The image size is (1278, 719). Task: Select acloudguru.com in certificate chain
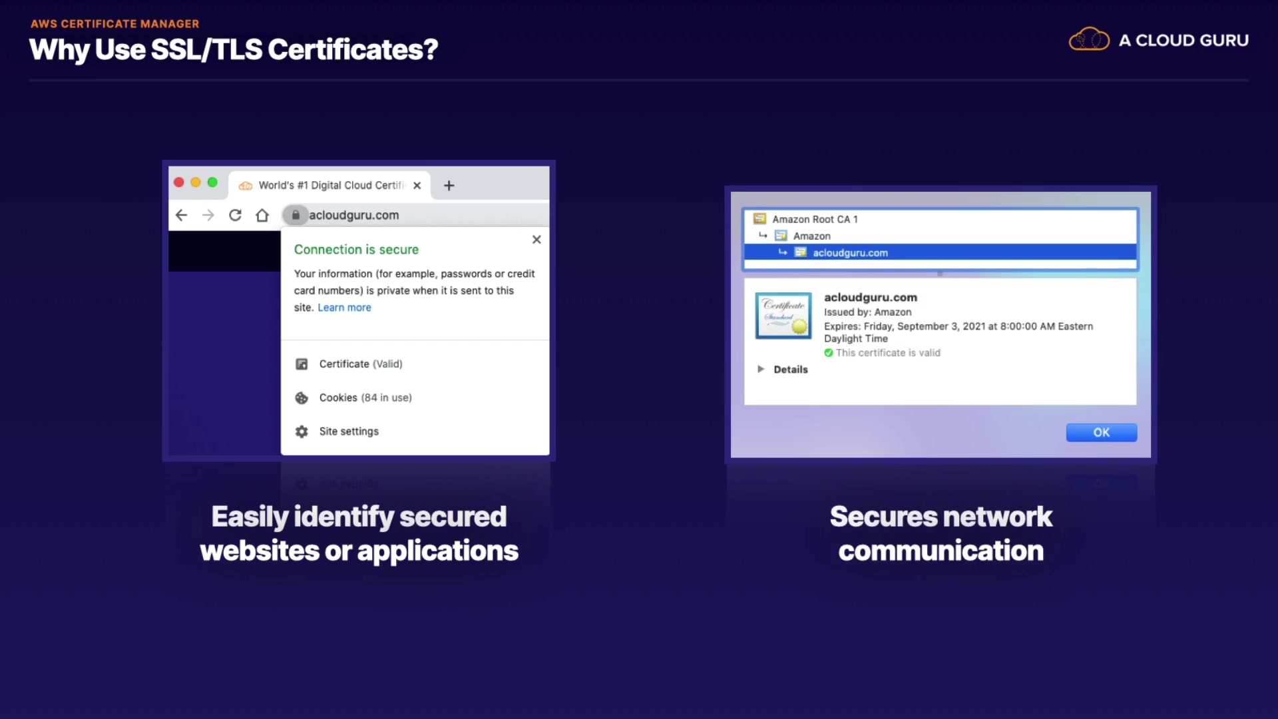click(x=850, y=252)
